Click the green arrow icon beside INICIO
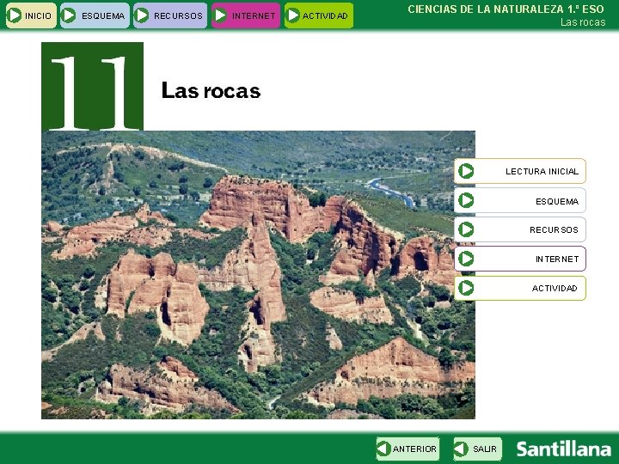This screenshot has height=464, width=619. pos(15,15)
